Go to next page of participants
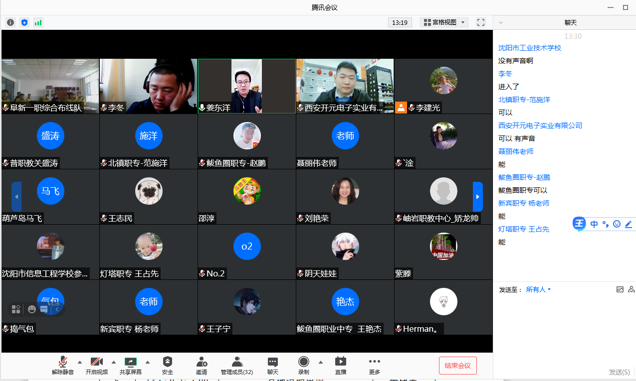The height and width of the screenshot is (381, 636). [x=477, y=197]
